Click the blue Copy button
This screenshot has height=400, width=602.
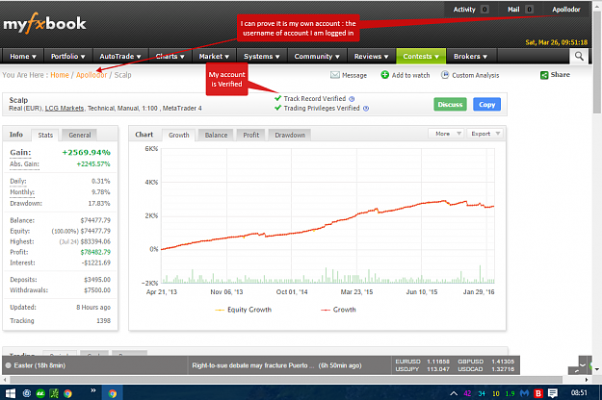click(486, 104)
